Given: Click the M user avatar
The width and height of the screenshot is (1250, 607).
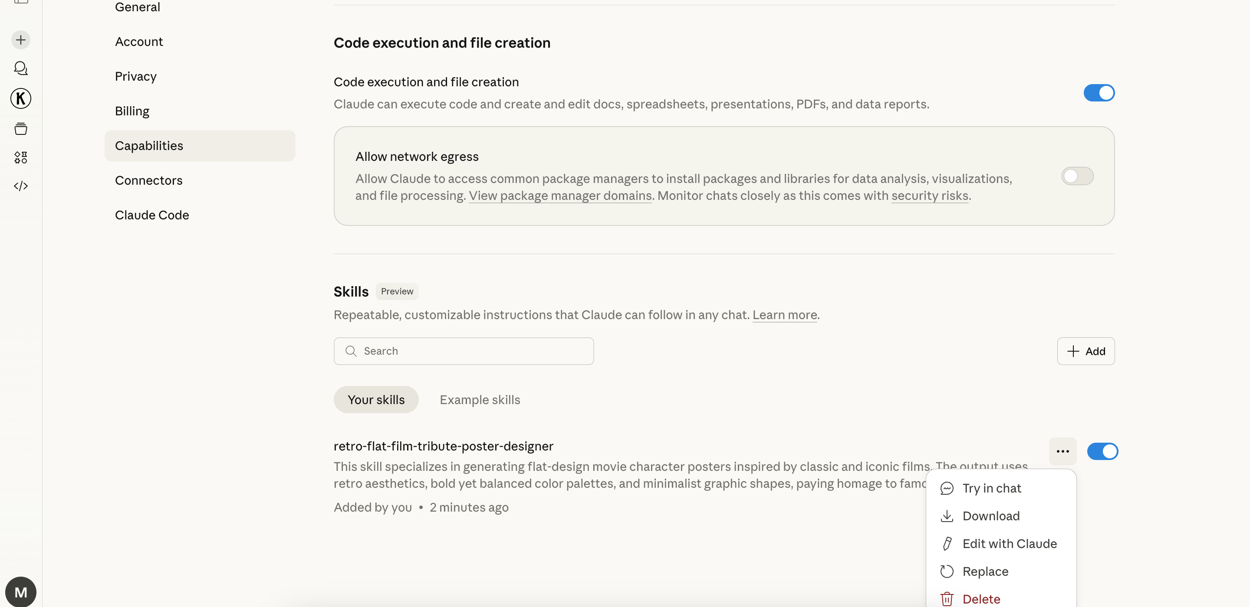Looking at the screenshot, I should [x=21, y=591].
